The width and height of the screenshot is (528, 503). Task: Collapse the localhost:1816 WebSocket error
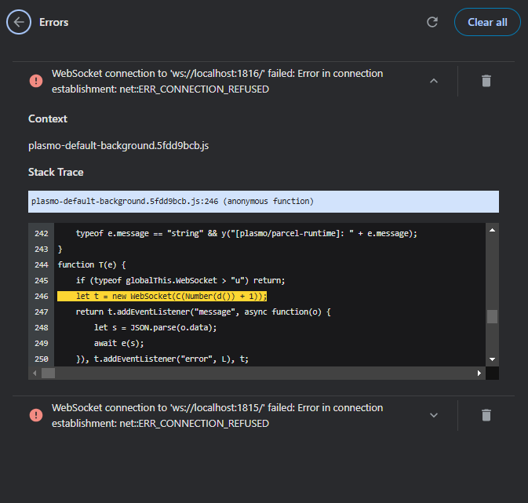pyautogui.click(x=434, y=81)
